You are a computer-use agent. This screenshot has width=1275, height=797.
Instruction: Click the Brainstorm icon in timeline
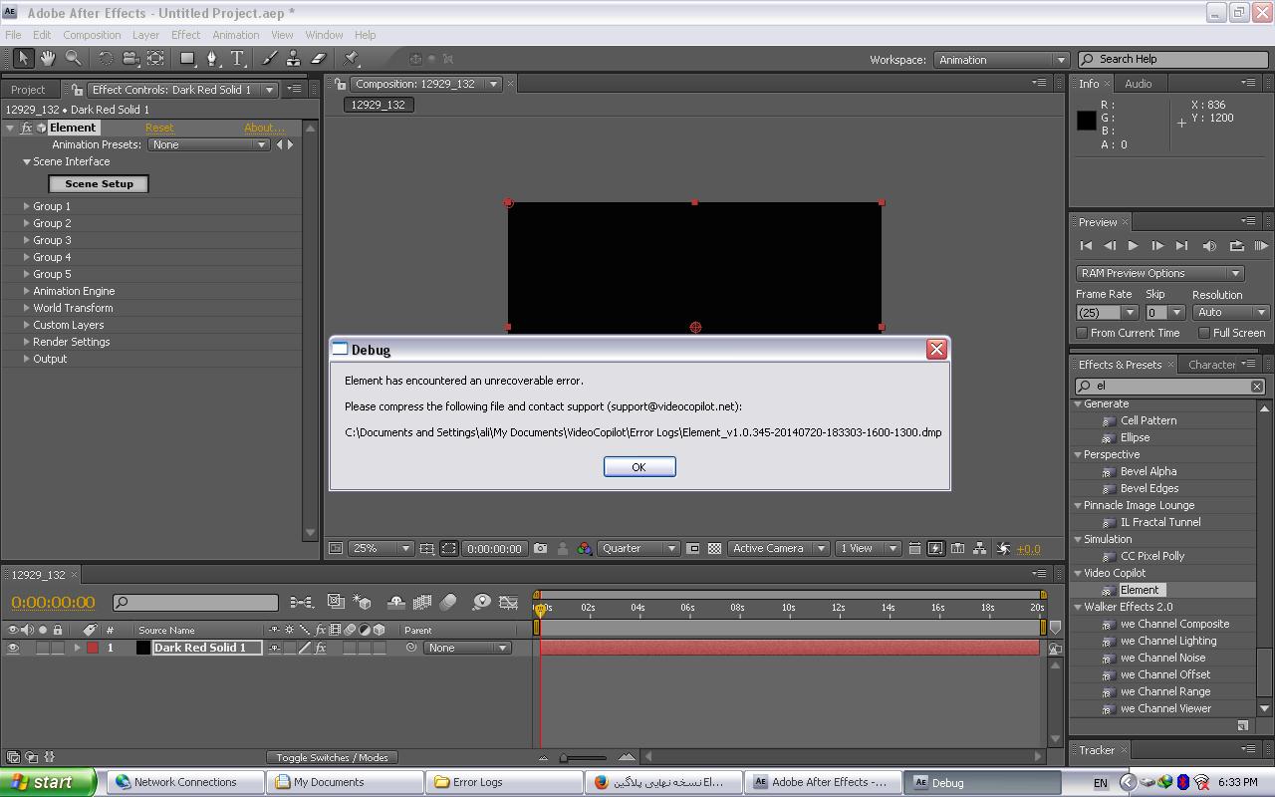(x=481, y=602)
